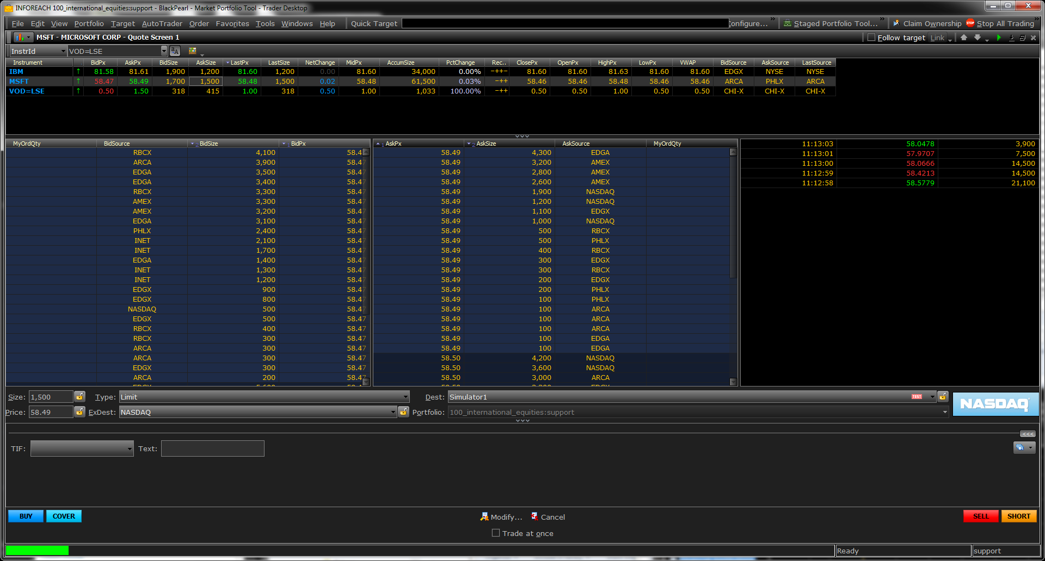Screen dimensions: 1045x561
Task: Click the lock icon next to Dest field
Action: point(943,397)
